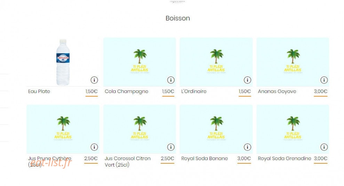The image size is (344, 186).
Task: Click the Royal Soda Banane name
Action: click(205, 159)
